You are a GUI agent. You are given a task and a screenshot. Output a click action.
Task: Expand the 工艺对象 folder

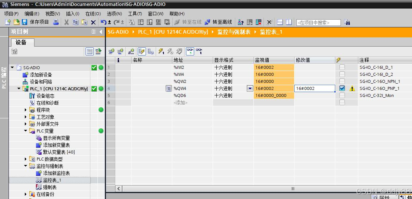pyautogui.click(x=26, y=117)
